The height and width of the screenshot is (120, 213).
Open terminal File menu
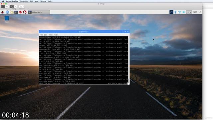pyautogui.click(x=41, y=35)
